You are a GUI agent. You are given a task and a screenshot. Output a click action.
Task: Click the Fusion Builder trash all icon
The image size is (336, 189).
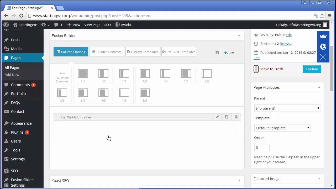217,52
